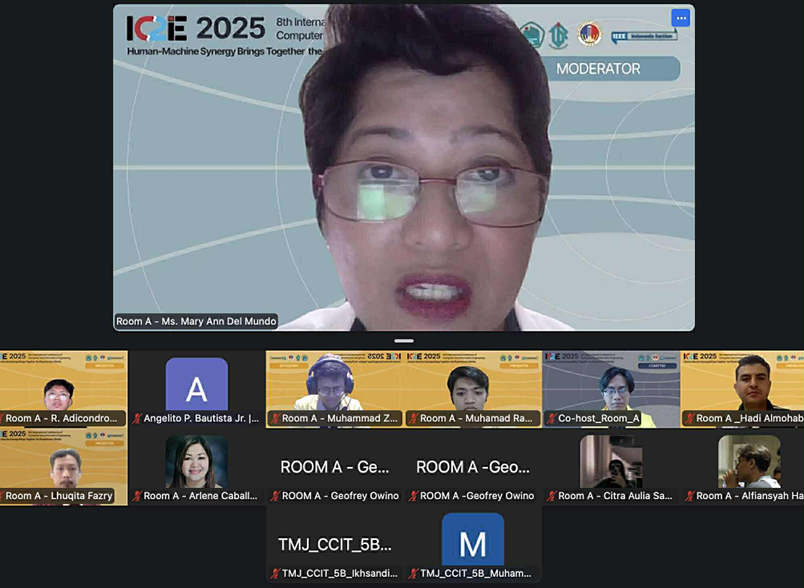804x588 pixels.
Task: Click muted mic icon beside Angelito P. Bautista Jr.
Action: tap(137, 418)
